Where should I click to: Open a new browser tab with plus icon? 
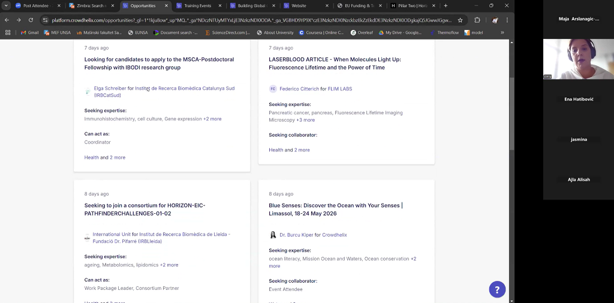[446, 5]
